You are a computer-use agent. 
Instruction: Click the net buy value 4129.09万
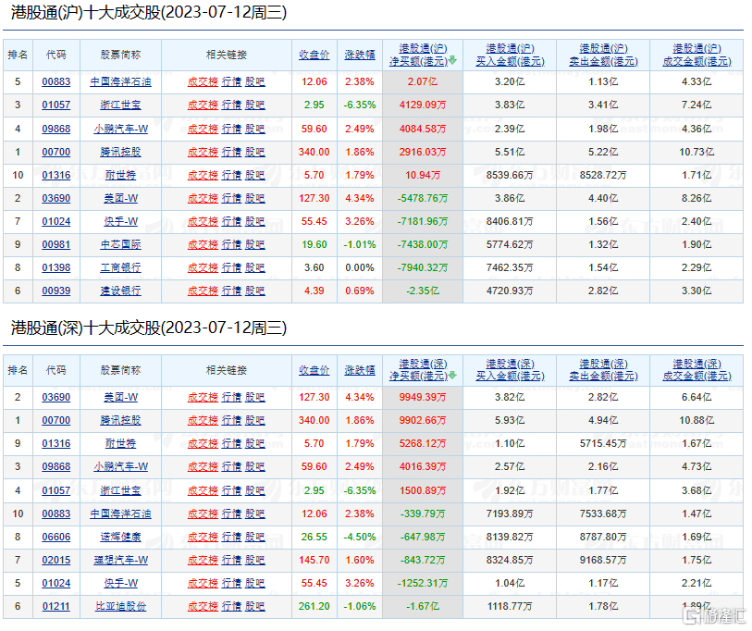click(423, 105)
